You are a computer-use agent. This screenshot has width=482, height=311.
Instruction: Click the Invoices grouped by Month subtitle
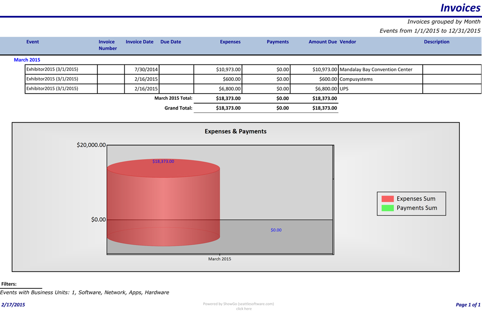[x=443, y=22]
